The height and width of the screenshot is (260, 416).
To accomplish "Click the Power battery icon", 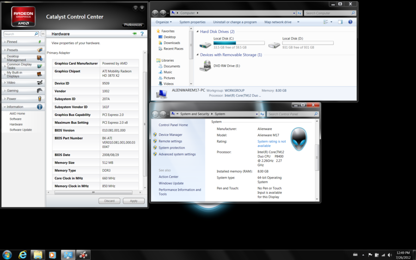I will click(x=40, y=98).
